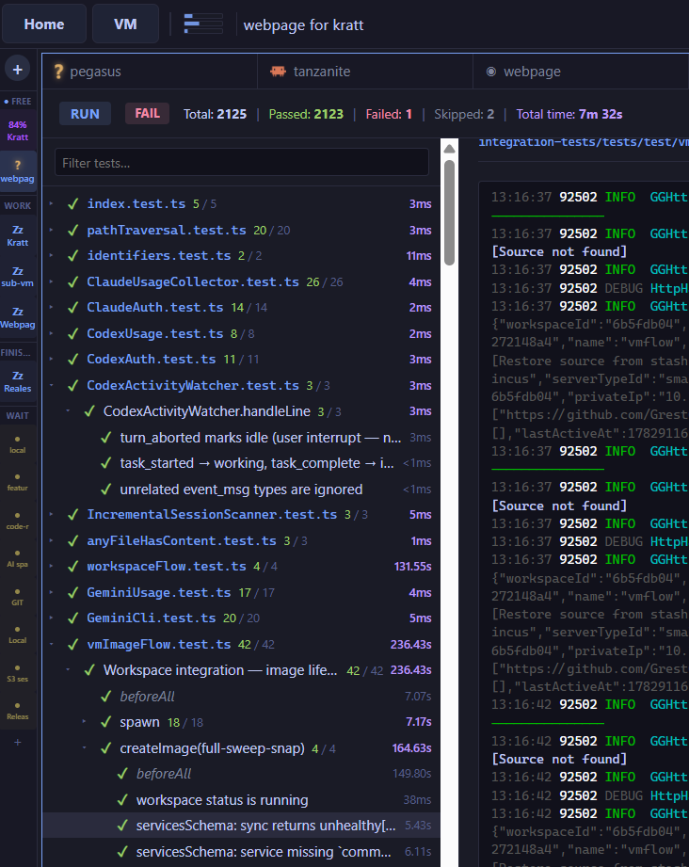Collapse Workspace integration image life group arrow
Screen dimensions: 689x867
coord(68,669)
